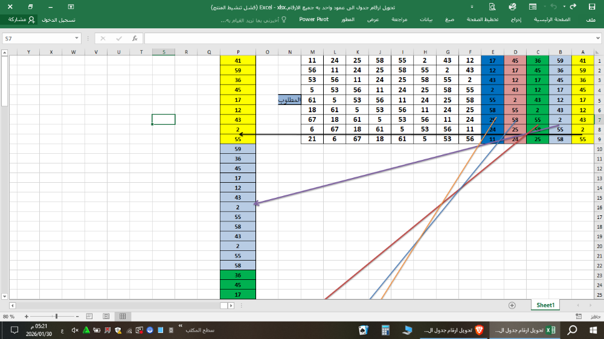
Task: Click the تسجيل الدخول sign-in button
Action: tap(59, 20)
